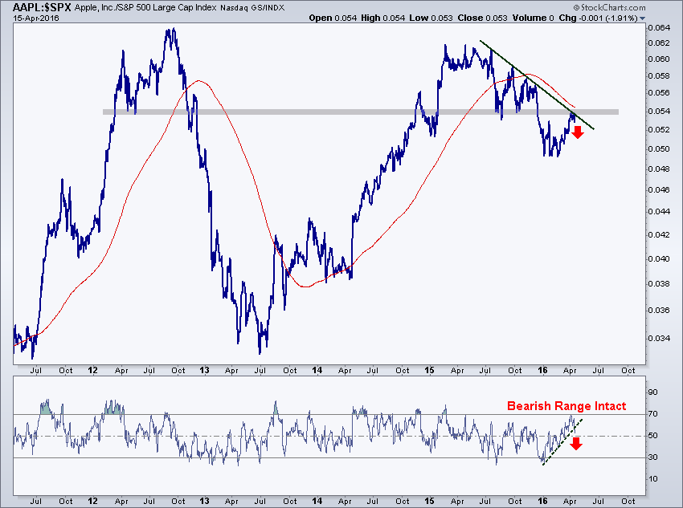
Task: Click the Volume 0 readout
Action: (x=534, y=18)
